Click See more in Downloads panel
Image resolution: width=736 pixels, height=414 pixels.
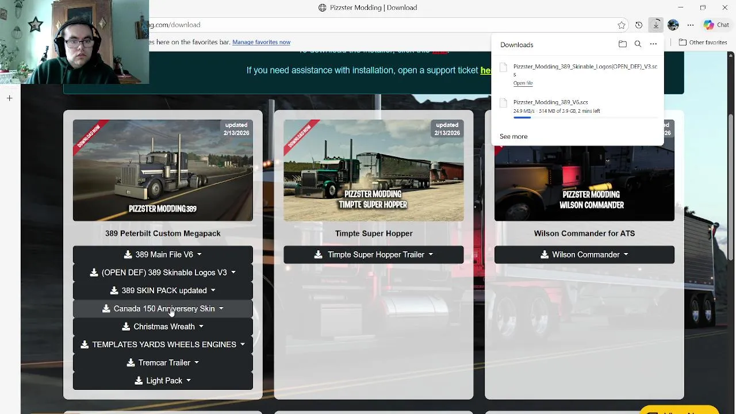(513, 136)
